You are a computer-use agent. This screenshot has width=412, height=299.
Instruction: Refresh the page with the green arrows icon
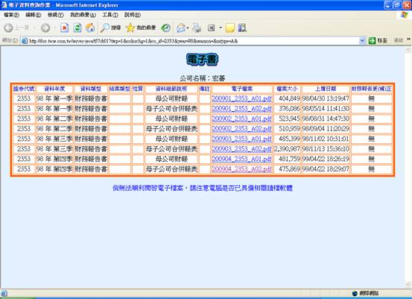tap(77, 28)
